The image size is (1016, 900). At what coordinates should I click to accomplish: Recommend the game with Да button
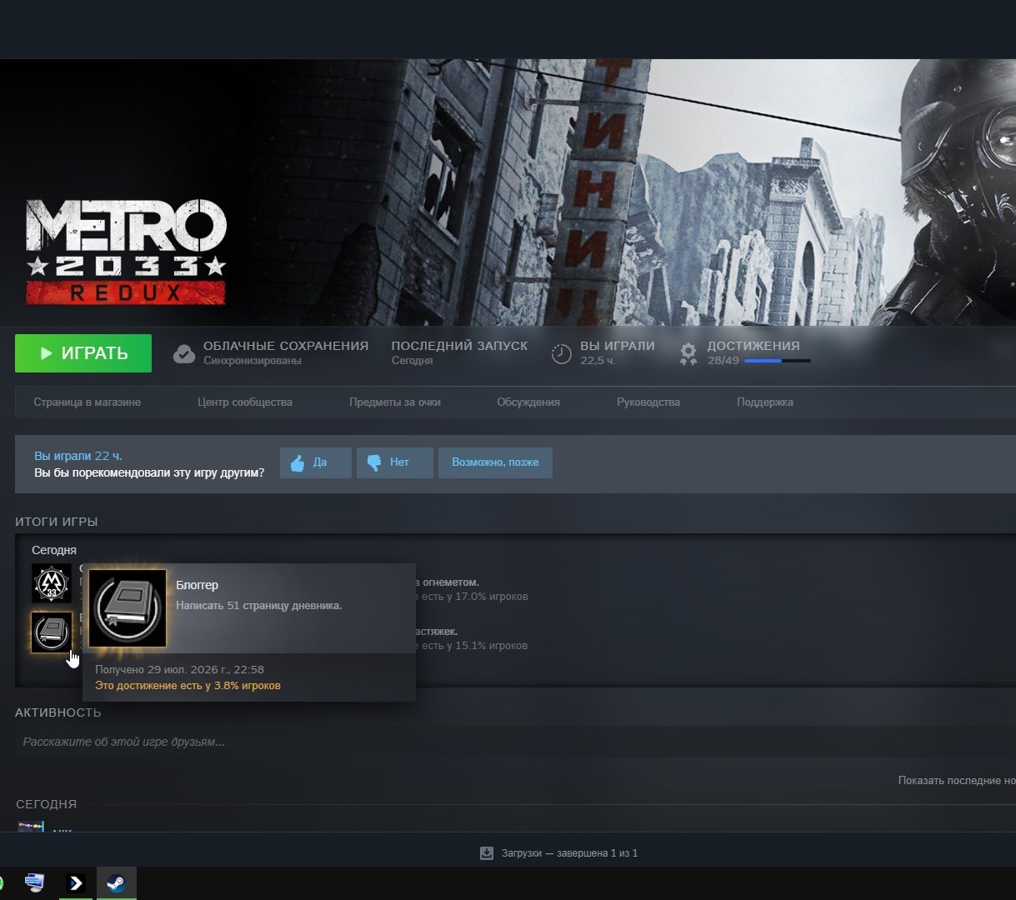tap(316, 462)
